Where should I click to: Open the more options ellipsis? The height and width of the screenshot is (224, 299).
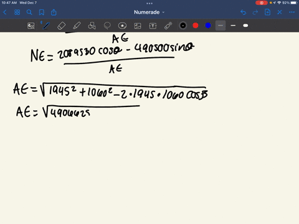[x=292, y=12]
